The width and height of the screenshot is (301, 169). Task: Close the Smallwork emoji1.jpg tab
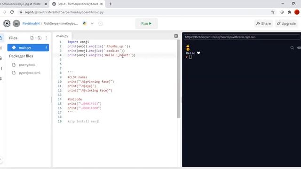coord(46,4)
